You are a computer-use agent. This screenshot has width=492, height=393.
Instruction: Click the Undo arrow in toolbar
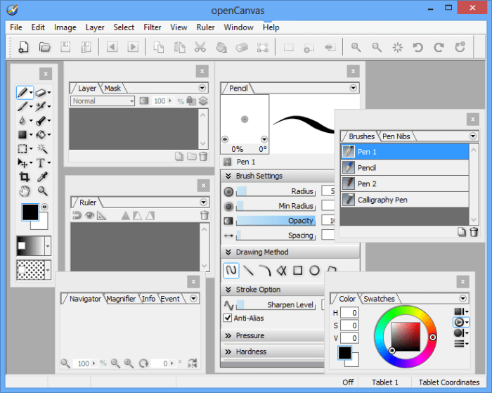click(418, 47)
